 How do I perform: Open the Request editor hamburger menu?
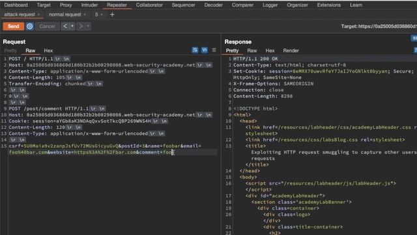(x=214, y=50)
